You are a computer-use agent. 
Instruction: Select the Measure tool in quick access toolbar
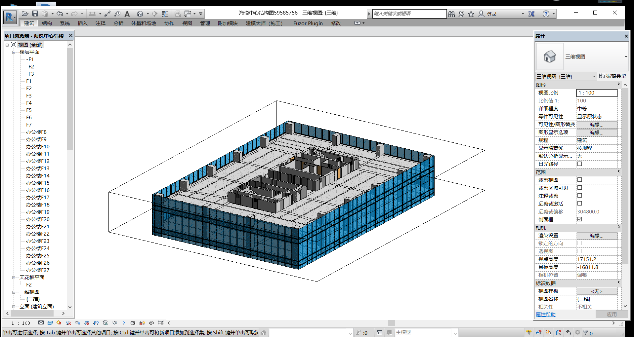93,14
